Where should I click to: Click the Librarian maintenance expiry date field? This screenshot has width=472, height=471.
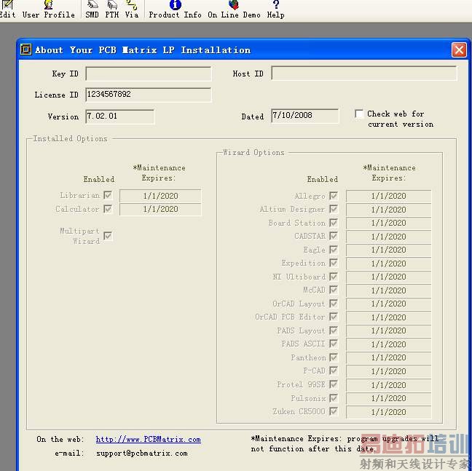[x=160, y=196]
